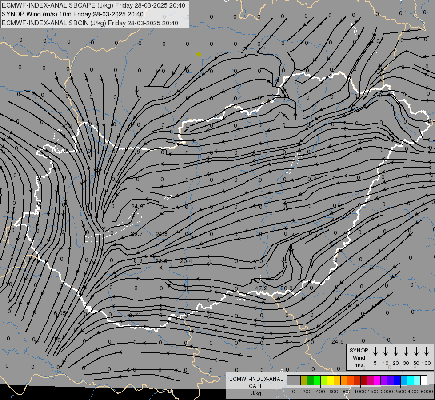The image size is (435, 400).
Task: Click the map value 50.0
Action: tap(287, 288)
